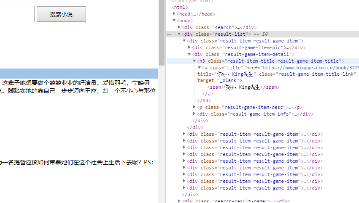This screenshot has height=203, width=359.
Task: Click the 搜索小说 search button
Action: pyautogui.click(x=61, y=14)
